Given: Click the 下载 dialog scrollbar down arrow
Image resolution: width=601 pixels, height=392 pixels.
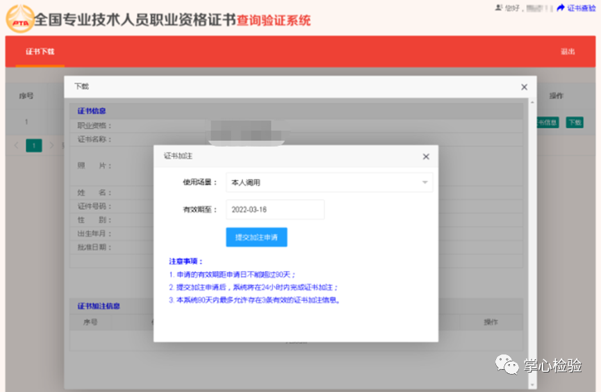Looking at the screenshot, I should [532, 384].
